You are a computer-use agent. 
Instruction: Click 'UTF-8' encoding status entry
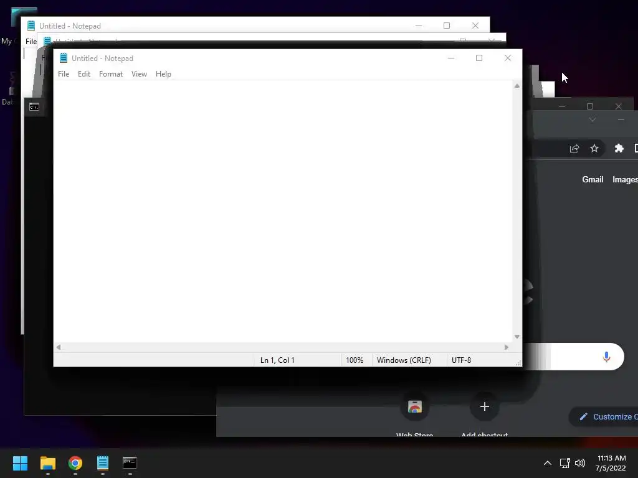point(462,360)
